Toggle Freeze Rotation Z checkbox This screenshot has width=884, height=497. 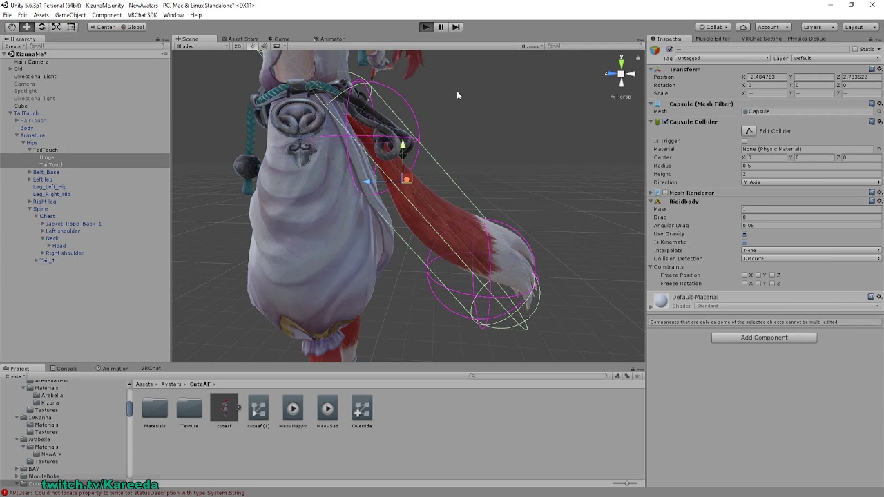(x=772, y=284)
